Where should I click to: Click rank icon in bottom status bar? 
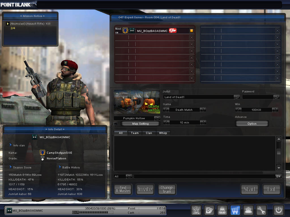pyautogui.click(x=9, y=210)
